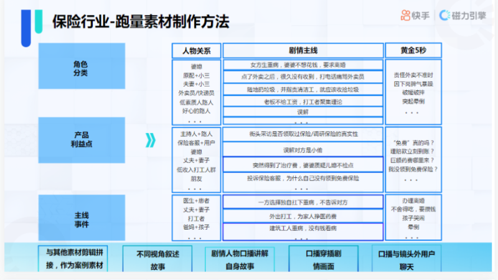Click 因下岗脾气暴躁 text

pos(413,84)
